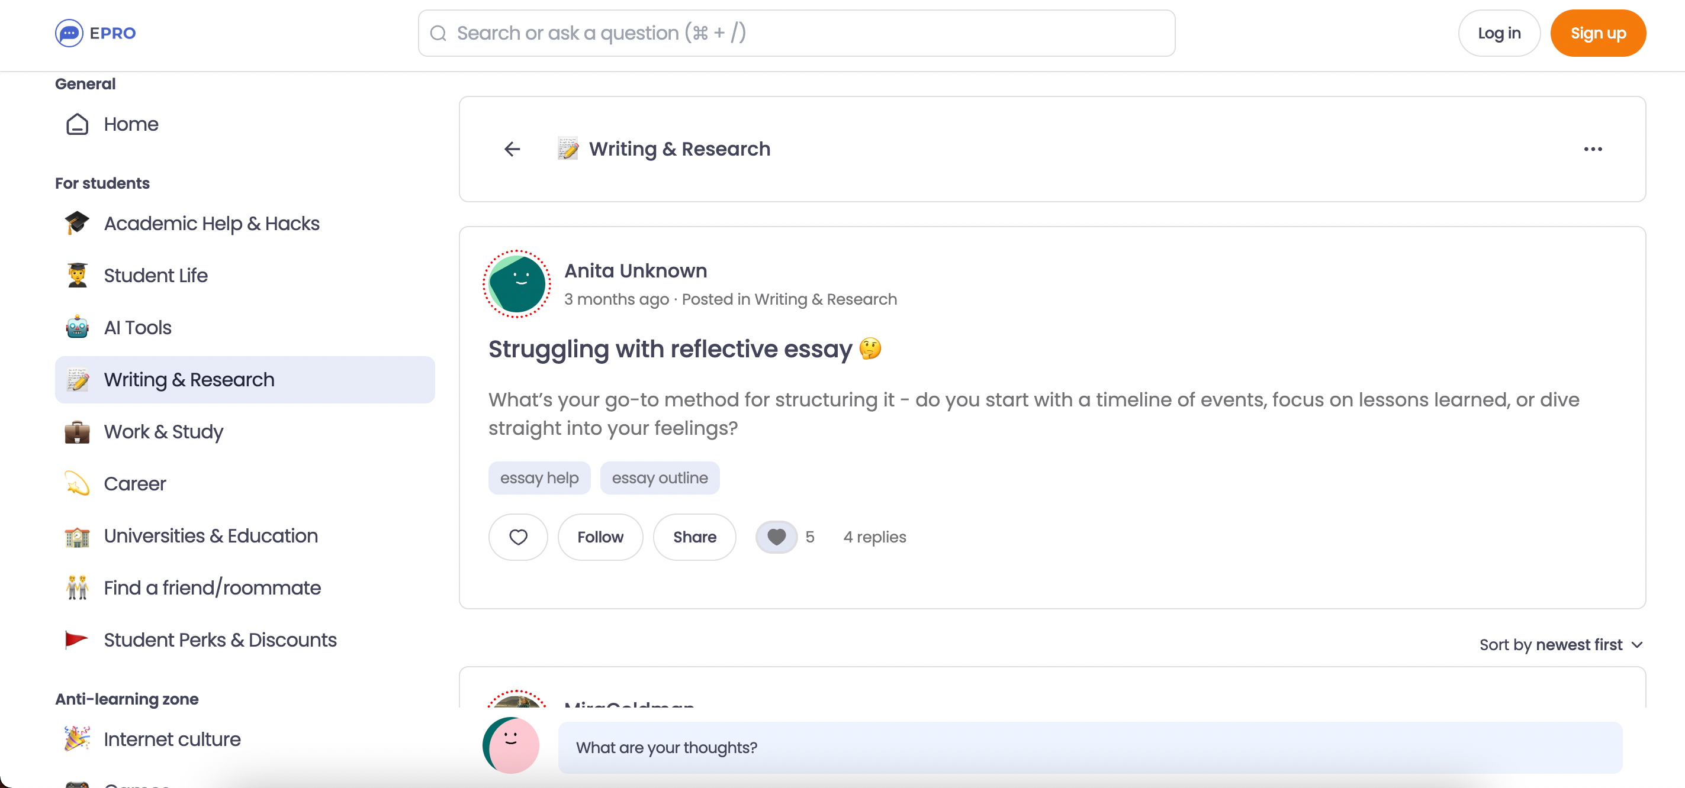Click the Sign up button
Image resolution: width=1685 pixels, height=788 pixels.
[x=1598, y=33]
